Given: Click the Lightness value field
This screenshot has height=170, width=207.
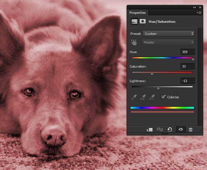Looking at the screenshot, I should click(187, 81).
